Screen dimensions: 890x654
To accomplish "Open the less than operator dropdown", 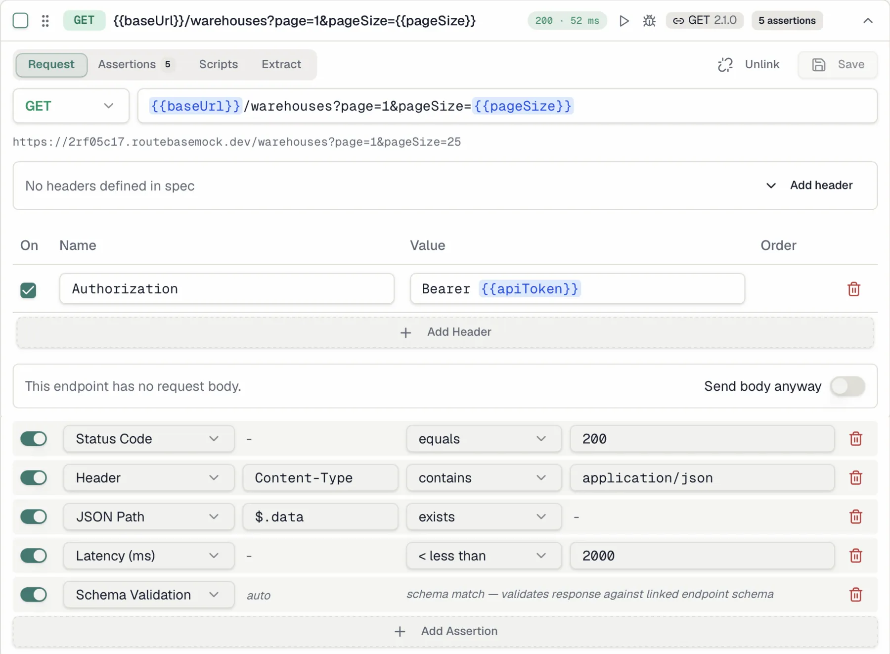I will [x=484, y=556].
